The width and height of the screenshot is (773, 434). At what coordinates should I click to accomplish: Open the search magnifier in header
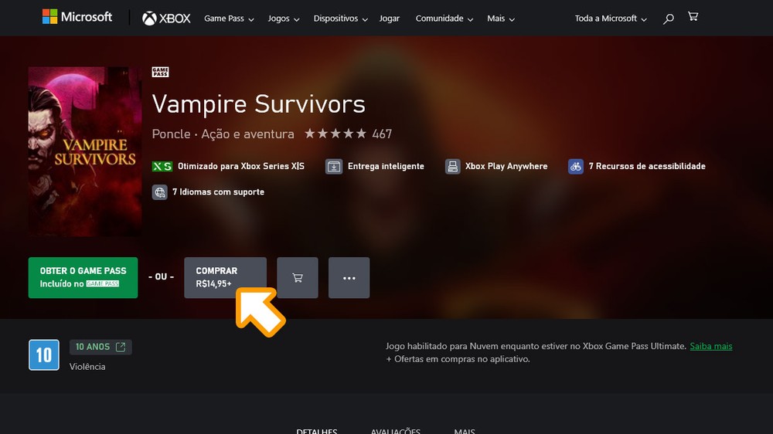point(669,19)
